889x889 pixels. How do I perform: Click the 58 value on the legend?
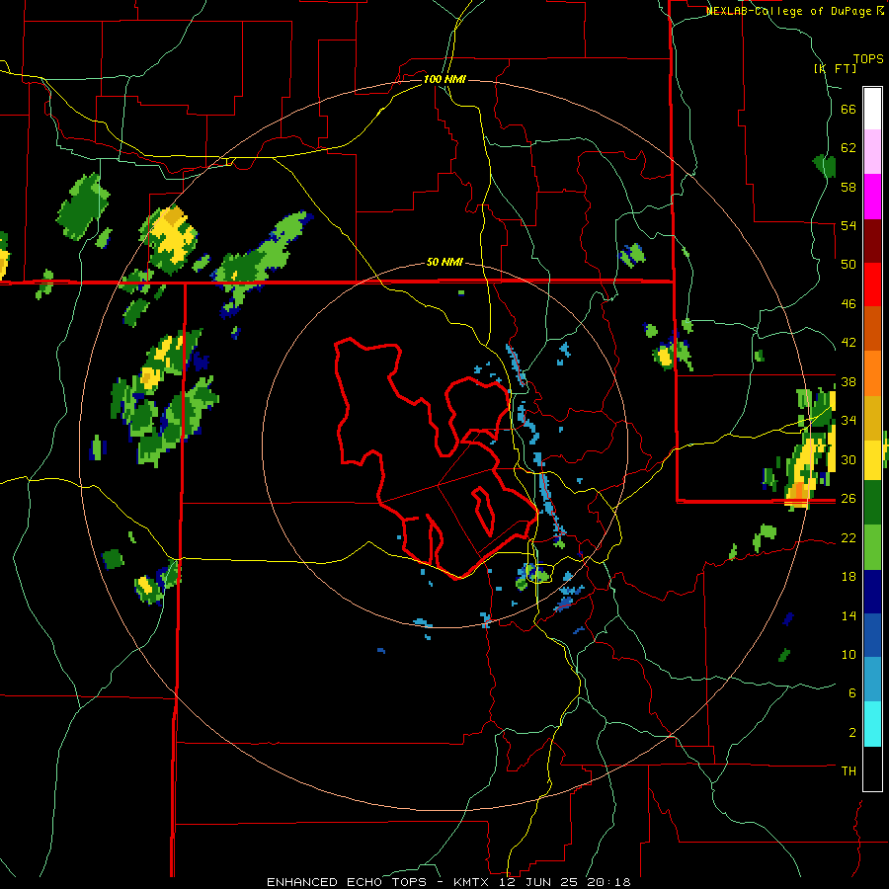(849, 187)
